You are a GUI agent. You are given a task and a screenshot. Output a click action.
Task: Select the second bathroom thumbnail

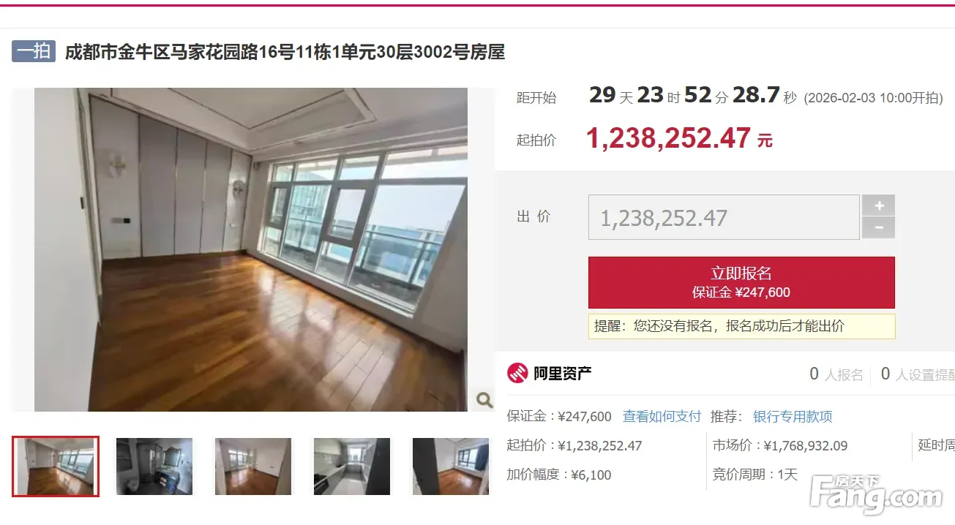[x=154, y=467]
